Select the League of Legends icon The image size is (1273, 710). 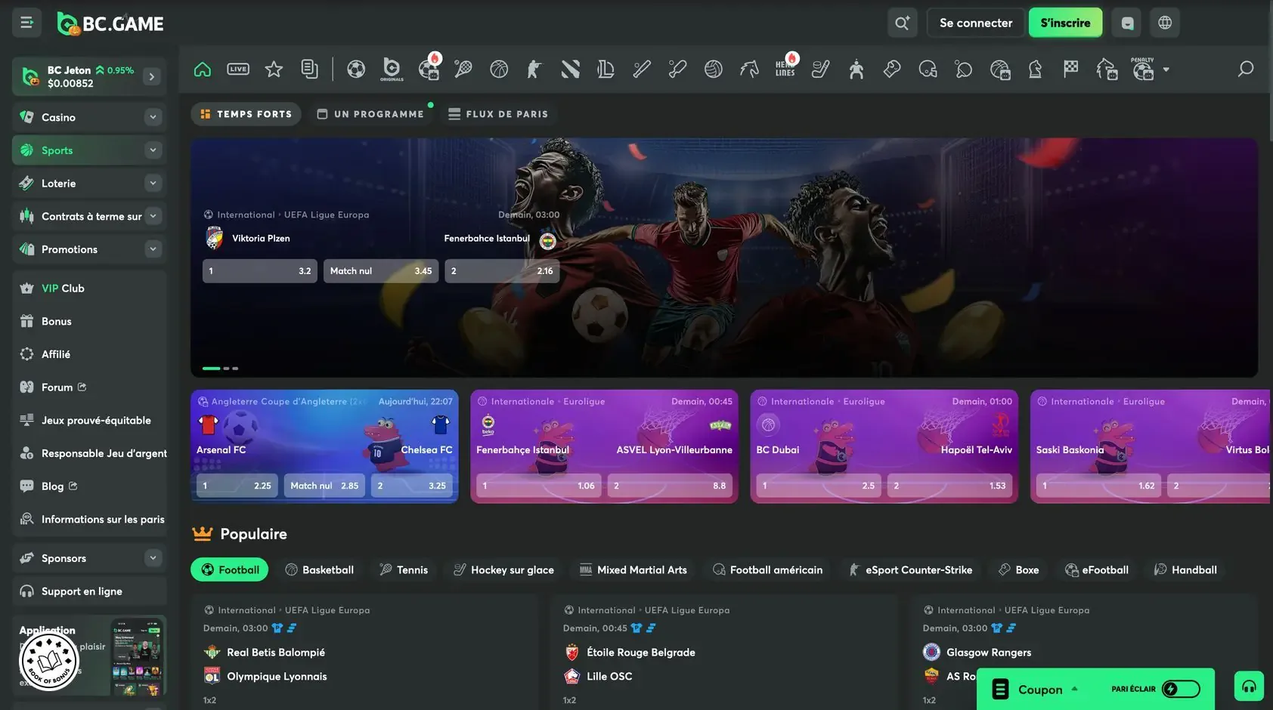606,69
